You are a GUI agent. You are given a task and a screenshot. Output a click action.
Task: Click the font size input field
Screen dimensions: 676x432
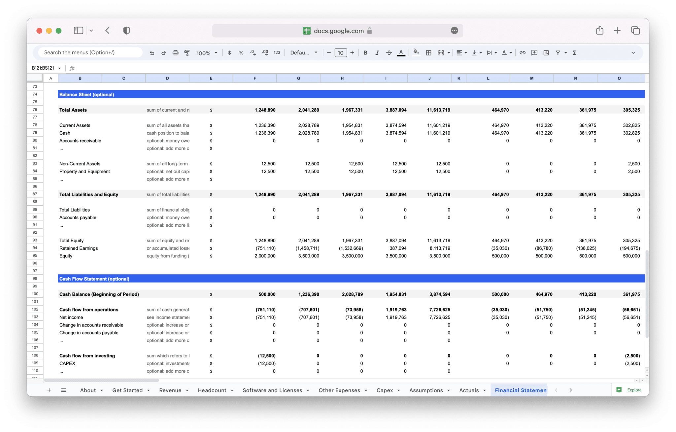tap(340, 53)
